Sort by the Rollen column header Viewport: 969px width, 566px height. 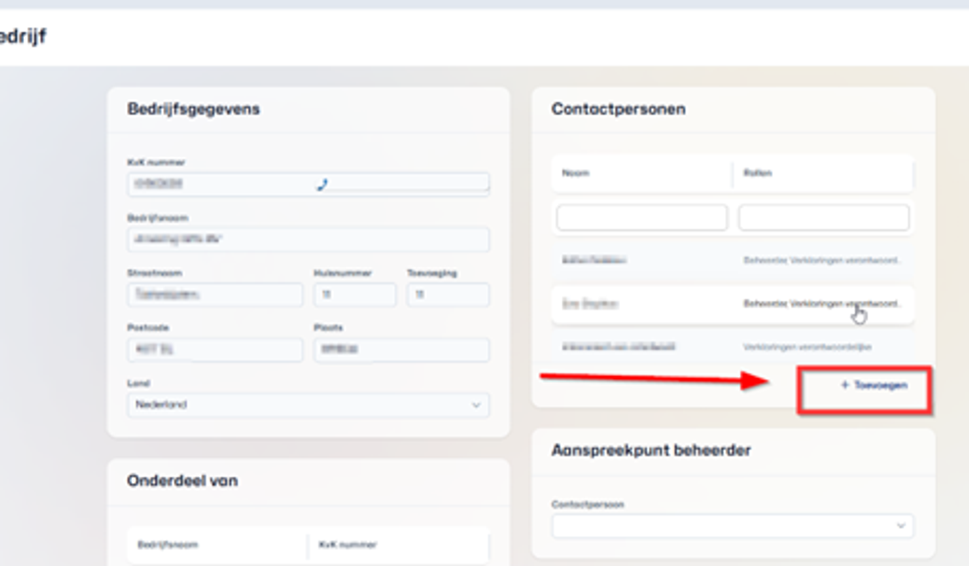[758, 173]
